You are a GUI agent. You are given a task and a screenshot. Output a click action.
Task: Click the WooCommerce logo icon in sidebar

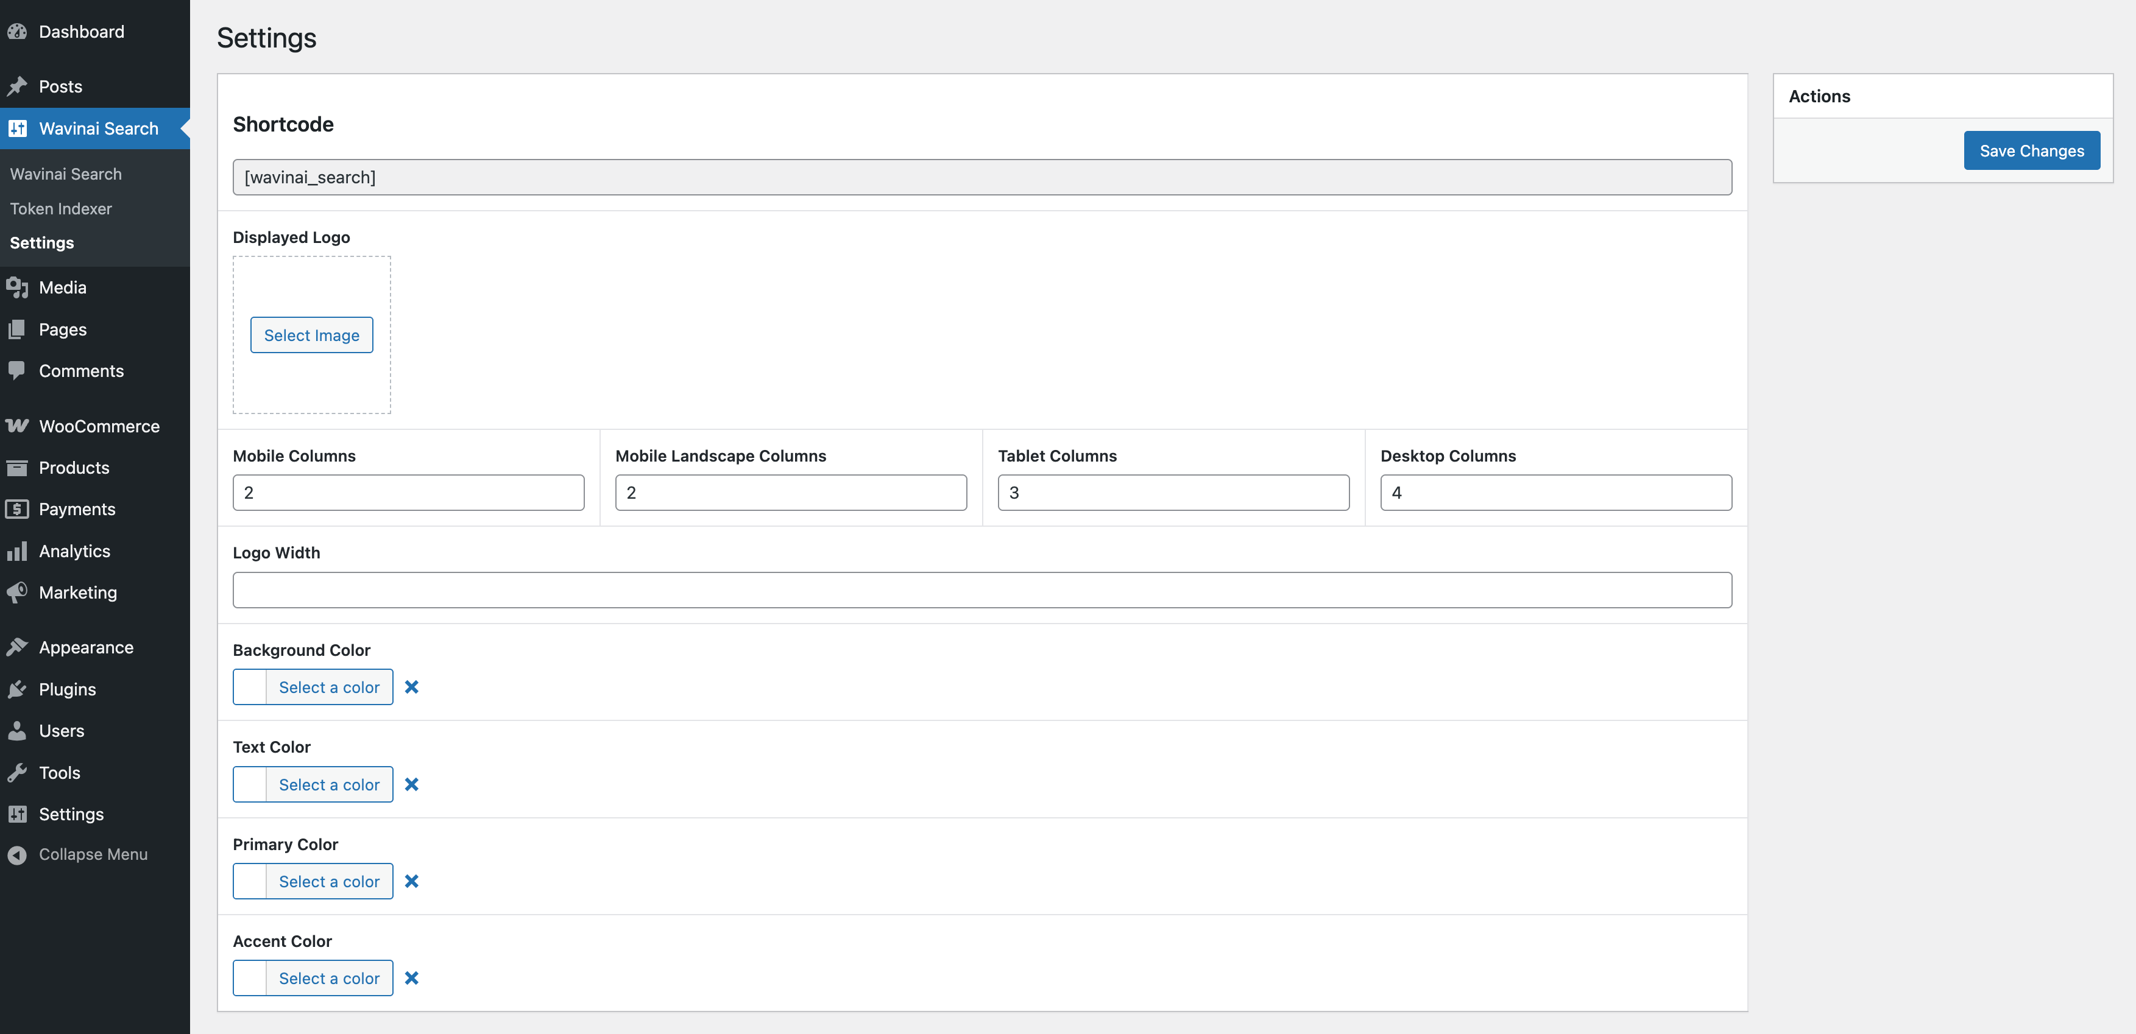pos(18,426)
